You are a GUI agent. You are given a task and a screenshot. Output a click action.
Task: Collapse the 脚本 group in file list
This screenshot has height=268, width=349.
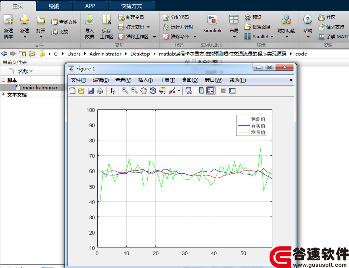pos(3,80)
